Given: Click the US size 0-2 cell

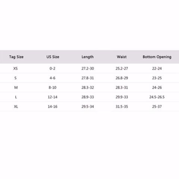Looking at the screenshot, I should [x=52, y=68].
